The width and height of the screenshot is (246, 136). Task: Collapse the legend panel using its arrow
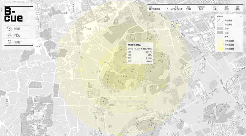(x=241, y=16)
